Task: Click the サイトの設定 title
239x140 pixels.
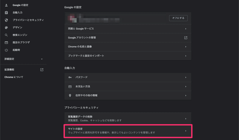Action: pyautogui.click(x=75, y=129)
